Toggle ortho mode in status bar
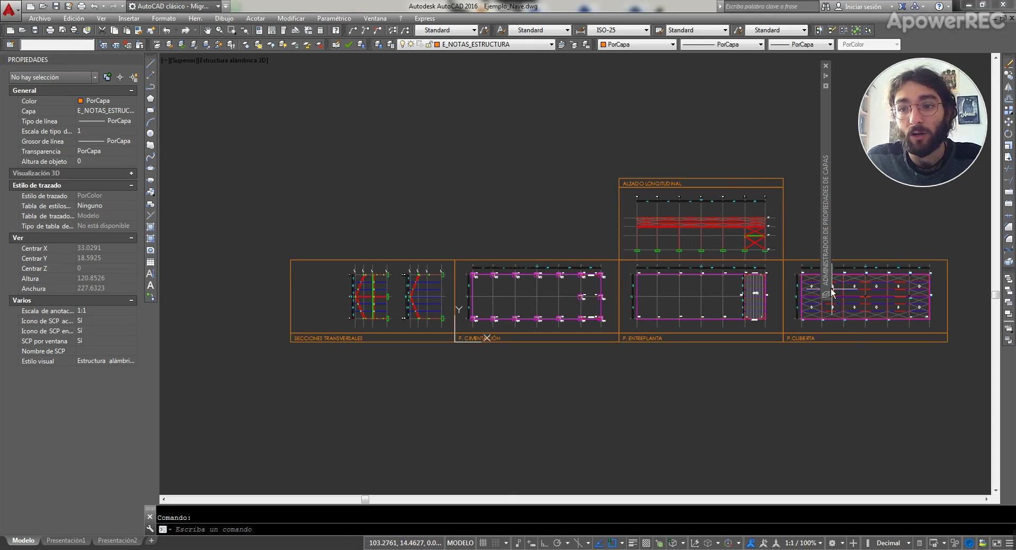Screen dimensions: 1016x550 tap(544, 543)
